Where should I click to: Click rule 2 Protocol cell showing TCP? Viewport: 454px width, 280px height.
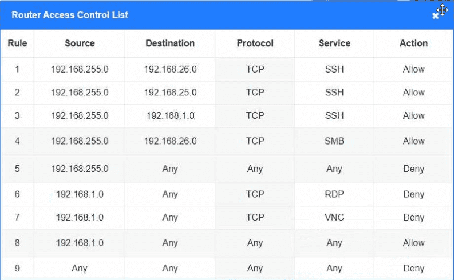[255, 92]
